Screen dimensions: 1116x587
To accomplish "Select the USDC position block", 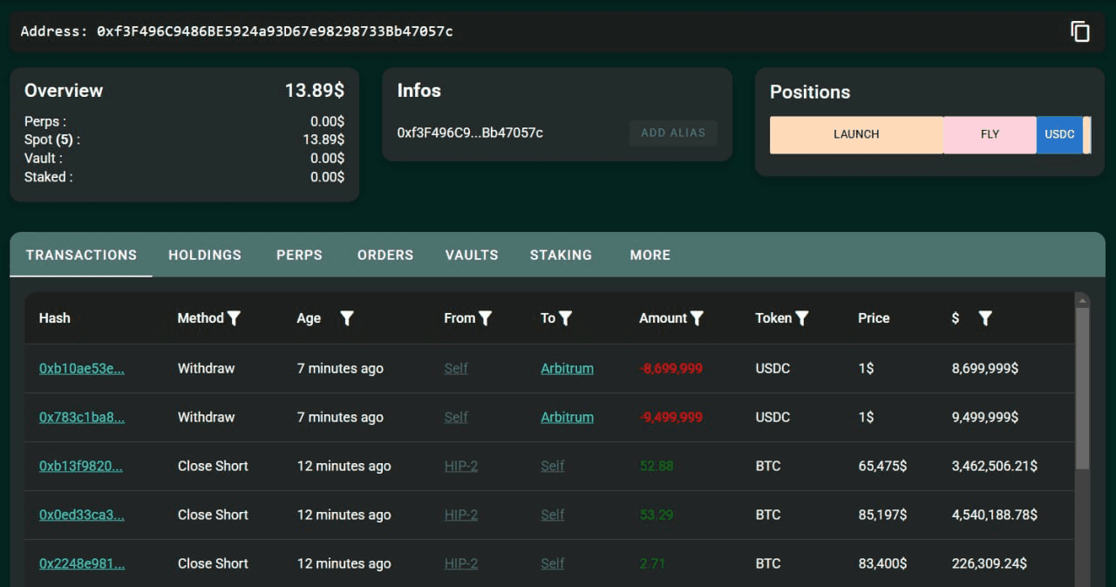I will (1059, 134).
